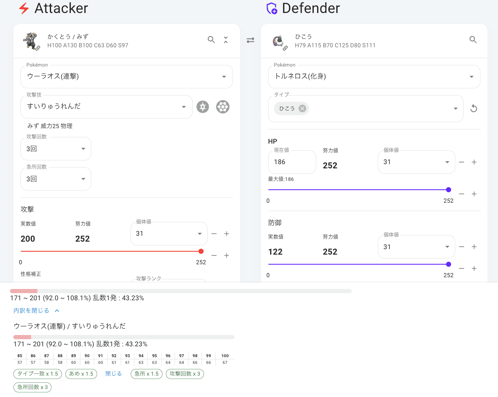Click the attacker's Pokémon search icon
Screen dimensions: 498x397
(x=212, y=40)
